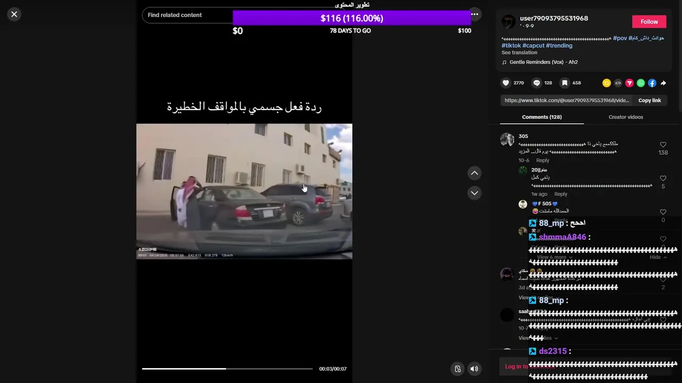Save video with bookmark icon showing 658
The height and width of the screenshot is (383, 682).
[565, 83]
